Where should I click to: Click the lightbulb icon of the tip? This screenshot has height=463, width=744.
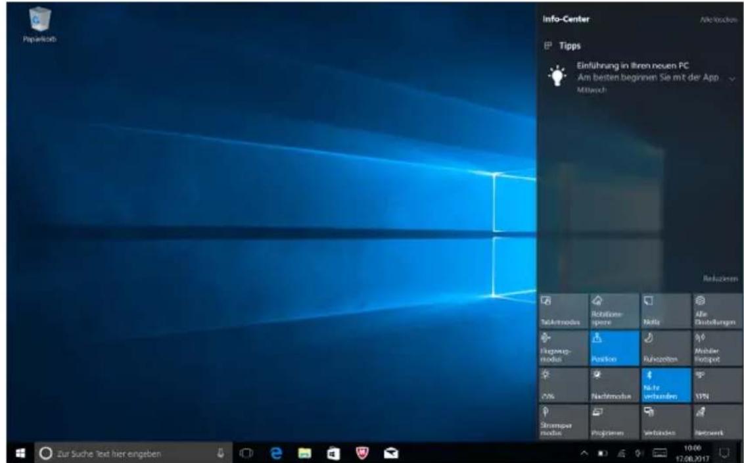pyautogui.click(x=557, y=76)
